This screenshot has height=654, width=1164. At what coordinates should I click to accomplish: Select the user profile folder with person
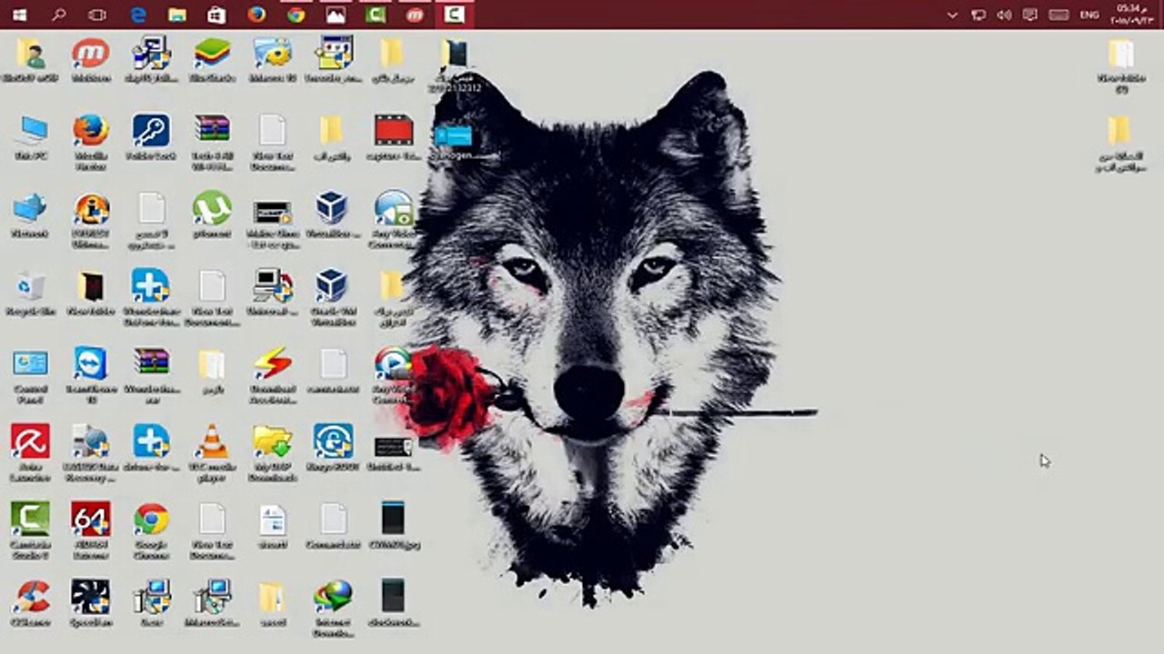pos(30,60)
